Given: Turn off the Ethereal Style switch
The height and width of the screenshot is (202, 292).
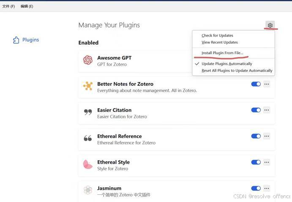Looking at the screenshot, I should click(256, 162).
